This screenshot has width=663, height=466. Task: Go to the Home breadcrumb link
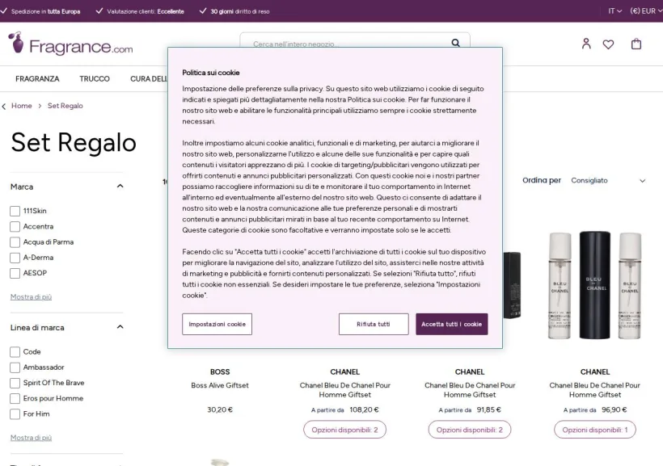click(22, 106)
